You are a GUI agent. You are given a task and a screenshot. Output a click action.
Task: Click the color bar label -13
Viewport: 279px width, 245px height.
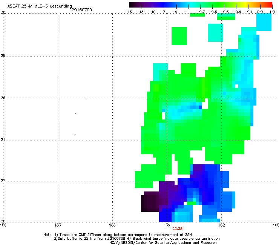point(140,12)
